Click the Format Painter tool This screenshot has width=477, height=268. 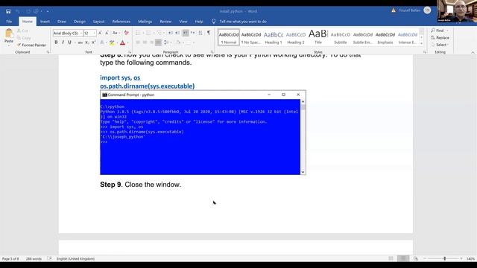click(31, 45)
